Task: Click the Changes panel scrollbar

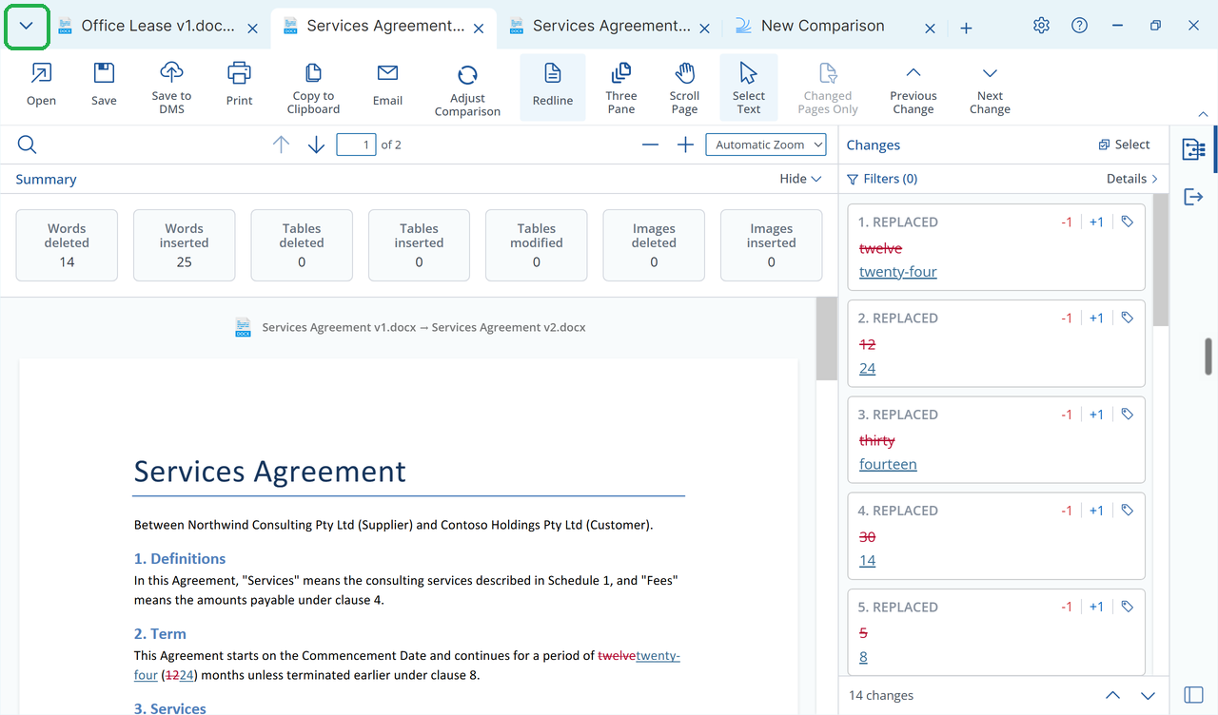Action: coord(1160,259)
